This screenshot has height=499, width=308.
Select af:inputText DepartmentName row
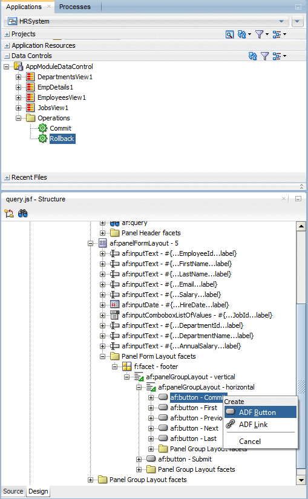pyautogui.click(x=188, y=336)
